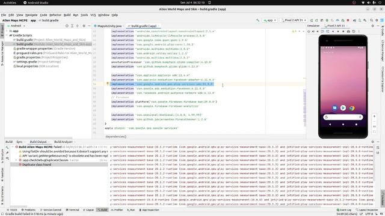This screenshot has width=385, height=216.
Task: Click the Make Project hammer icon
Action: click(x=258, y=20)
